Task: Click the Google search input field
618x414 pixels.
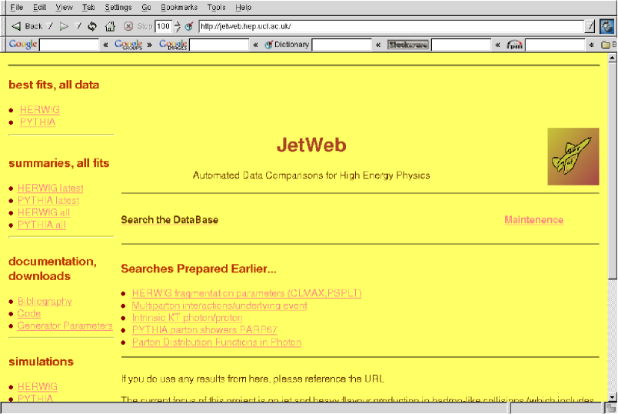Action: 69,45
